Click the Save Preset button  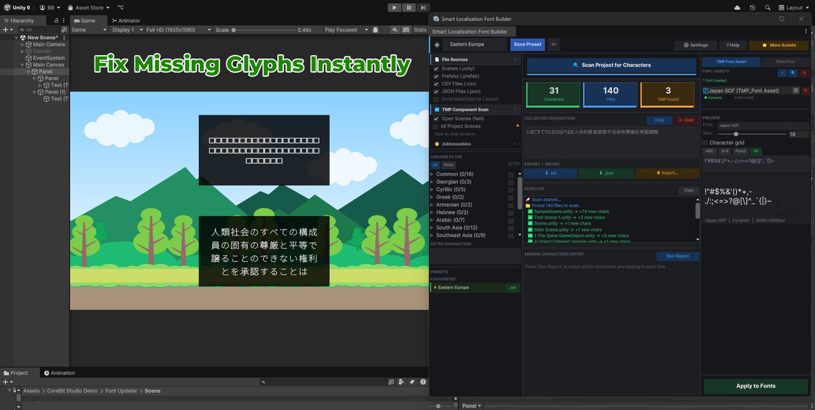[528, 44]
